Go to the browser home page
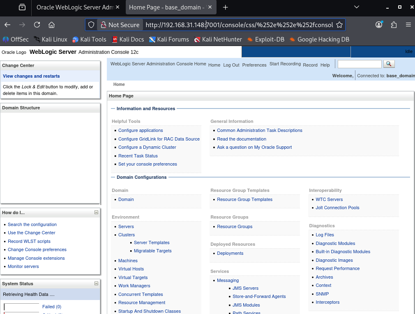The image size is (415, 314). (x=51, y=25)
